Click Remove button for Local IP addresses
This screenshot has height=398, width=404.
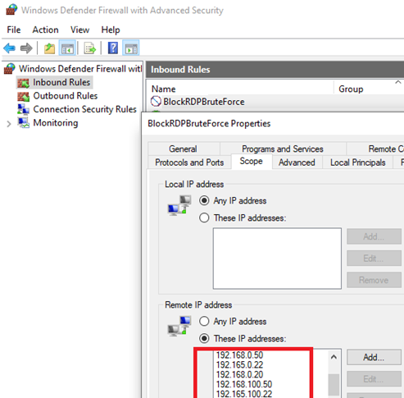pyautogui.click(x=374, y=280)
